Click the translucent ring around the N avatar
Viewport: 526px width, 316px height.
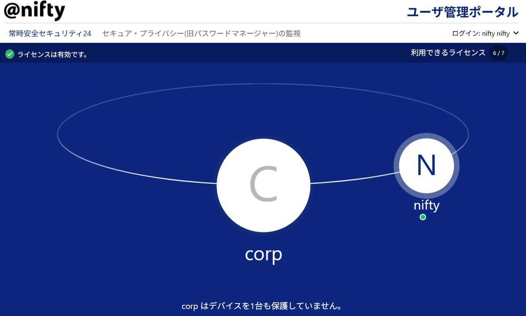tap(456, 165)
